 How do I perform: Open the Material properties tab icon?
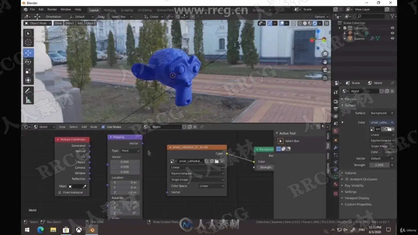click(x=336, y=184)
